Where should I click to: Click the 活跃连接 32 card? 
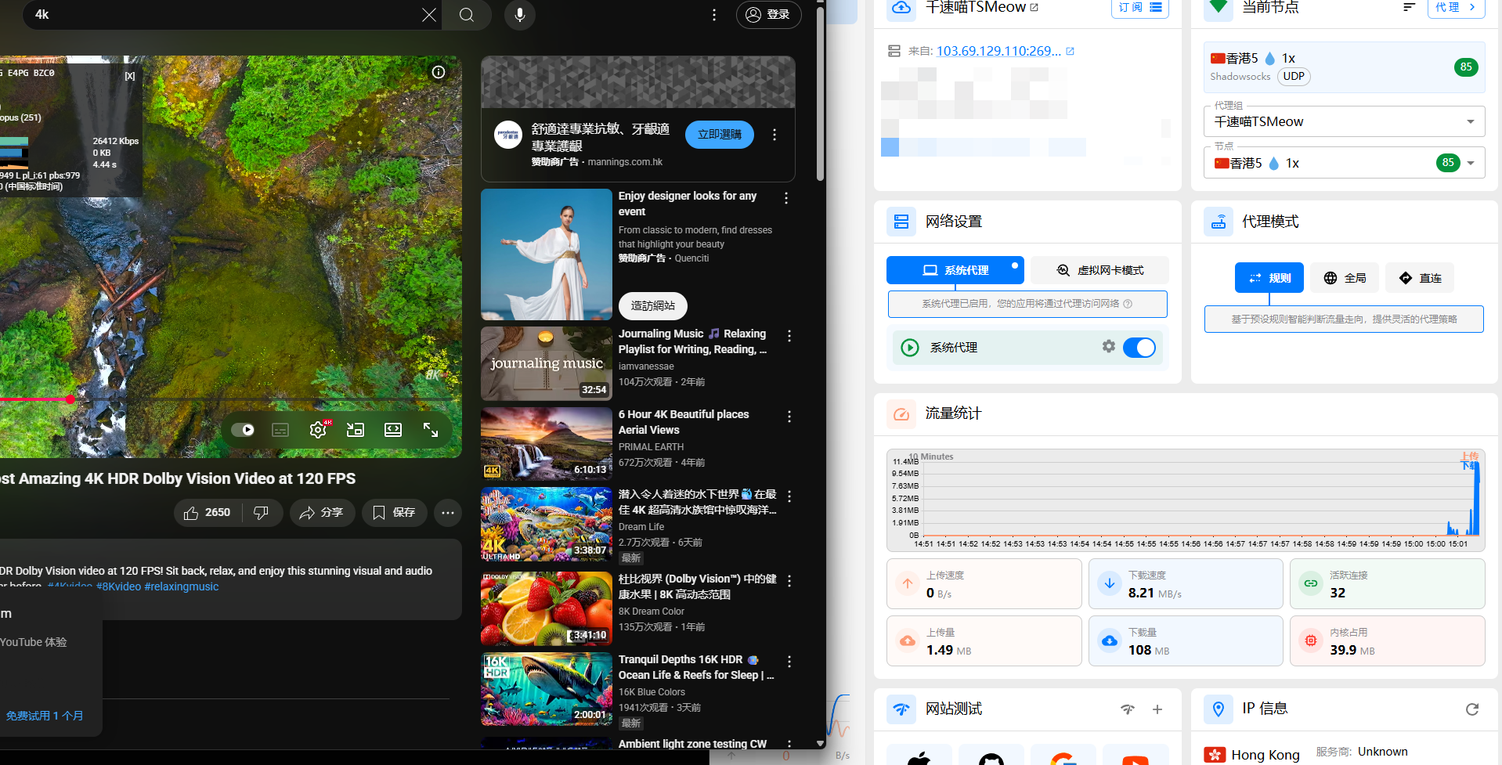[x=1387, y=584]
